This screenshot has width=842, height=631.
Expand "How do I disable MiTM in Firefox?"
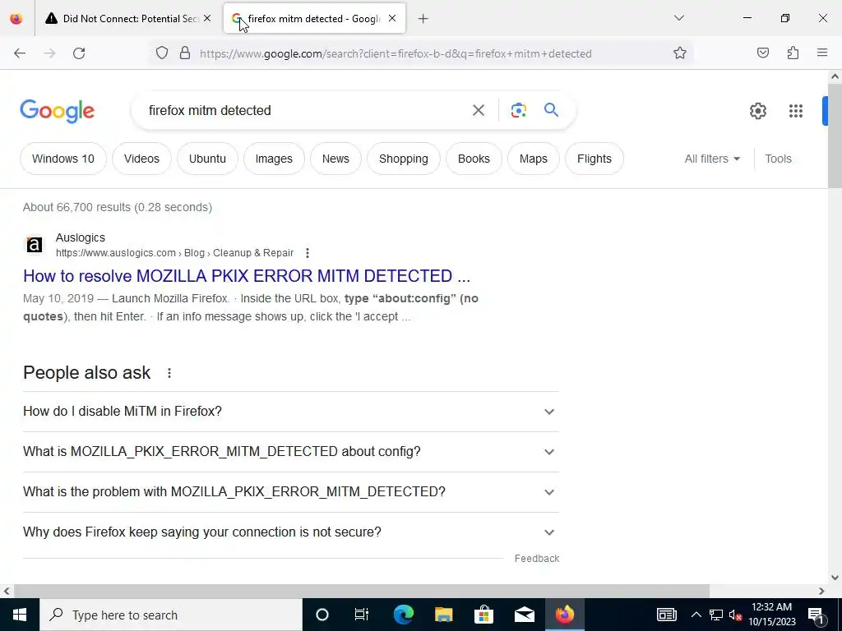tap(291, 412)
